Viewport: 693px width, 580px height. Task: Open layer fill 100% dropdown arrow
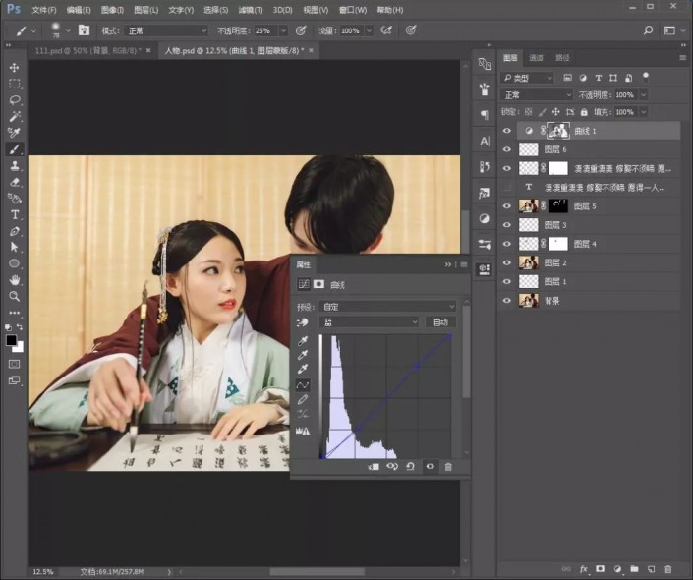[x=644, y=112]
